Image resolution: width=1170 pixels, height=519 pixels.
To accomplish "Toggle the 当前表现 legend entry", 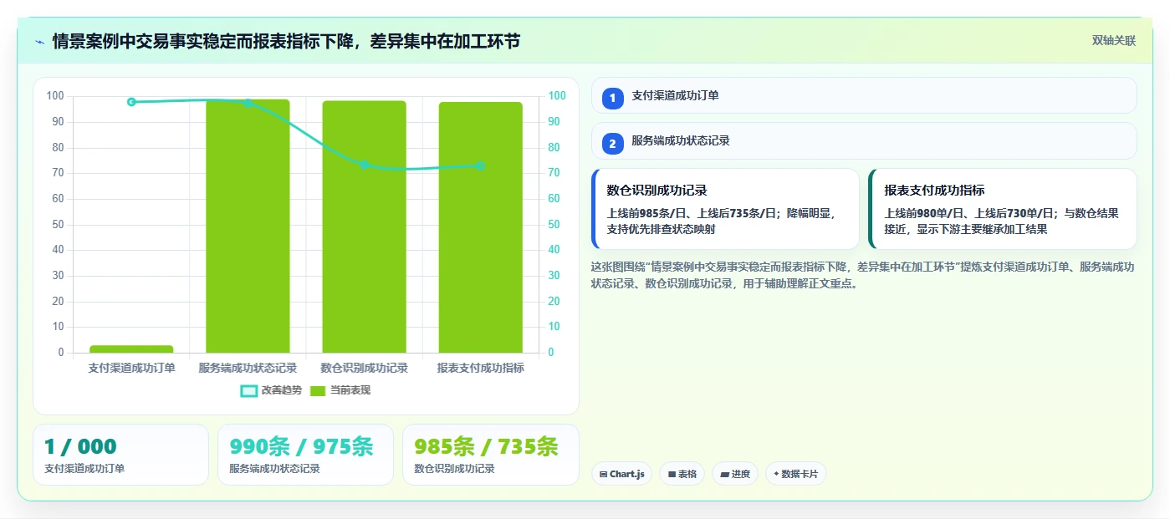I will (340, 390).
